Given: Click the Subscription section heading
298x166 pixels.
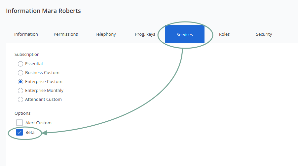Looking at the screenshot, I should pyautogui.click(x=27, y=55).
